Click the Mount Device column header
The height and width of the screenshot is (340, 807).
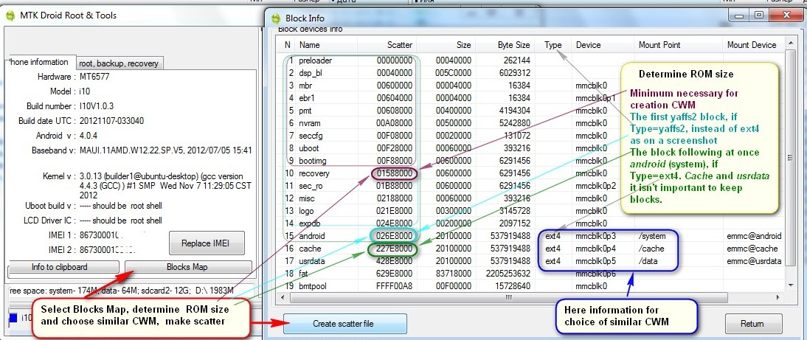click(752, 45)
